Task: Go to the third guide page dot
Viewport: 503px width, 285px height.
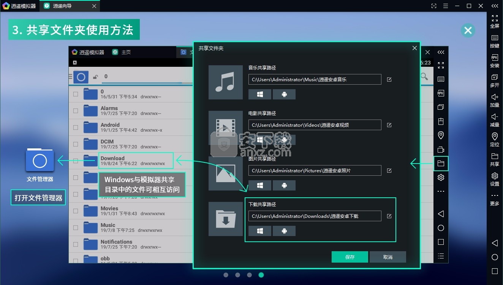Action: tap(249, 275)
